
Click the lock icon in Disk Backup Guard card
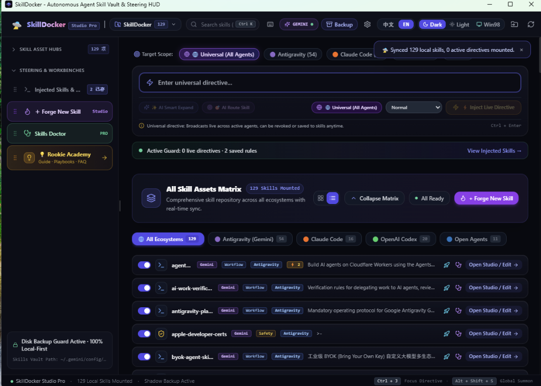(15, 345)
